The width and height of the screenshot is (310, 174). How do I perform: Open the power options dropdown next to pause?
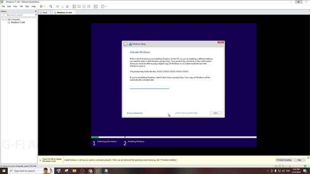click(x=45, y=6)
